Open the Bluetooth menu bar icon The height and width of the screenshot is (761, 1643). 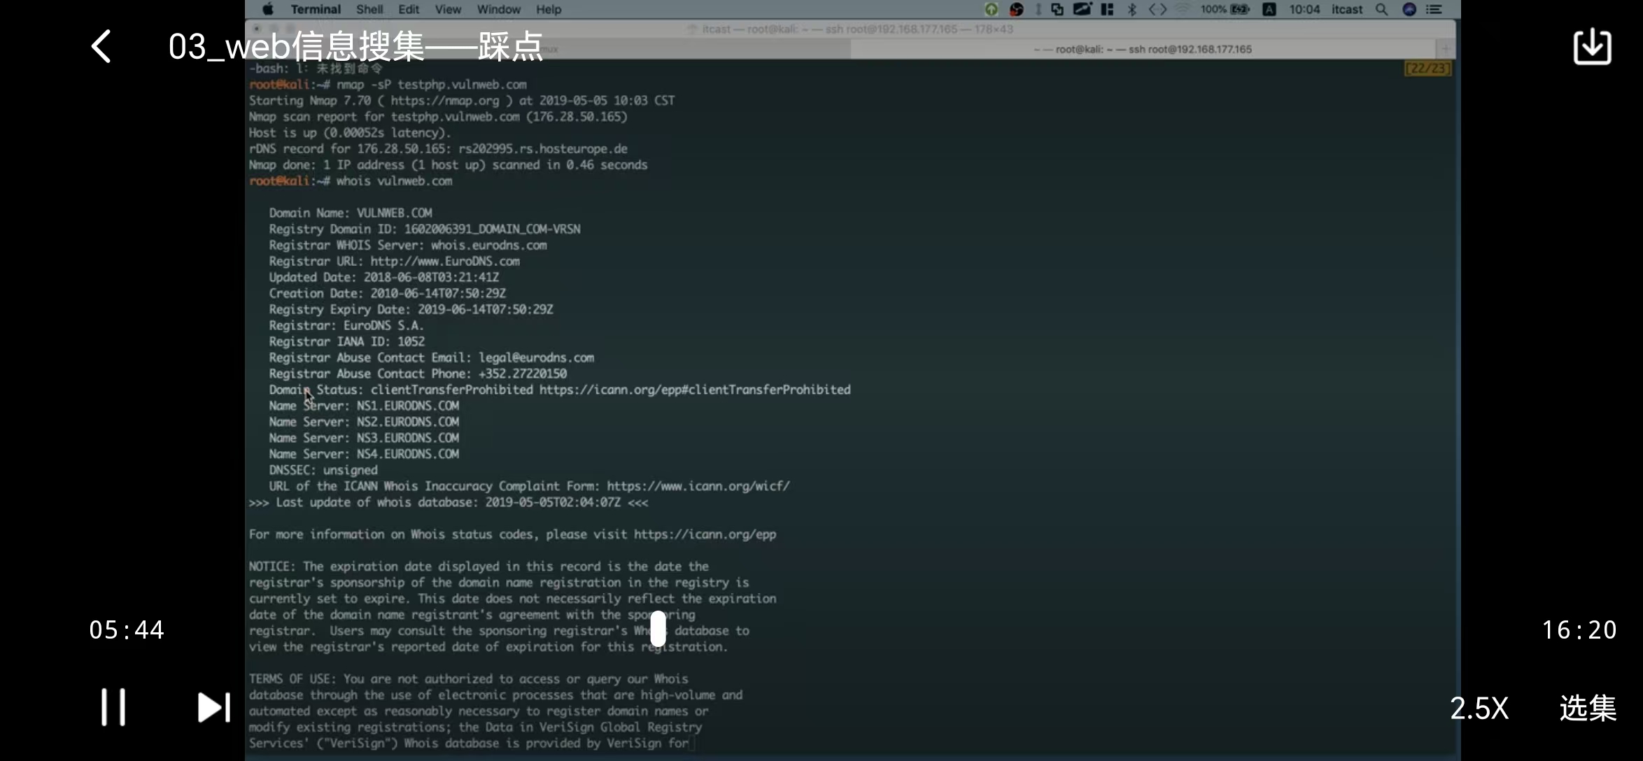[1131, 9]
